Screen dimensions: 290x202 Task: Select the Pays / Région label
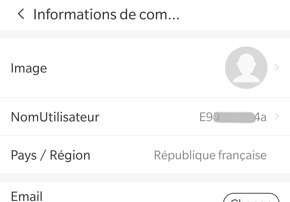(x=50, y=155)
